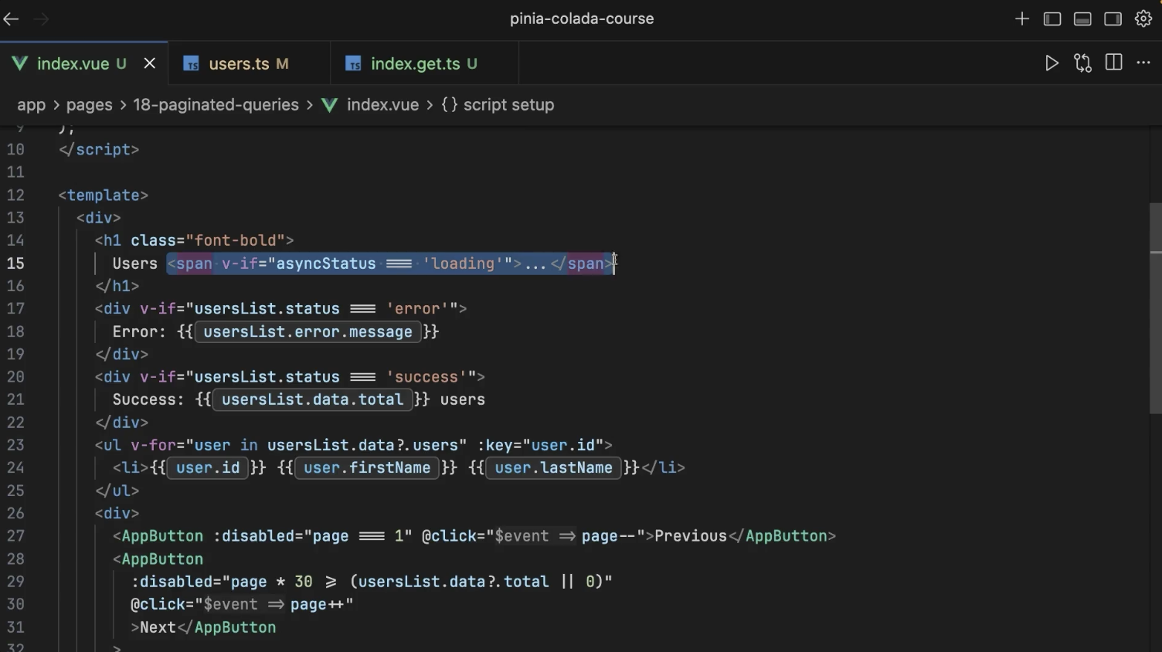Toggle the bottom panel layout icon
Image resolution: width=1162 pixels, height=652 pixels.
pos(1082,19)
